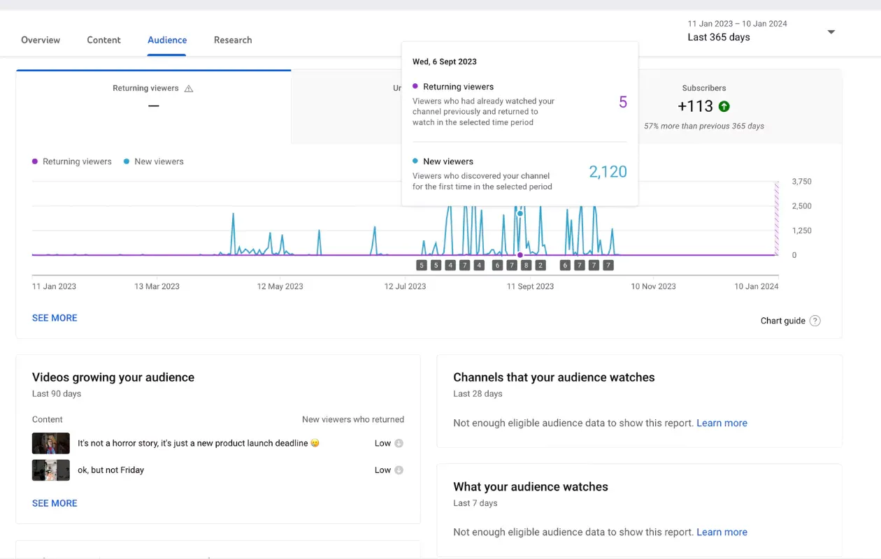Click the purple dot by tooltip Returning viewers
881x559 pixels.
click(415, 87)
